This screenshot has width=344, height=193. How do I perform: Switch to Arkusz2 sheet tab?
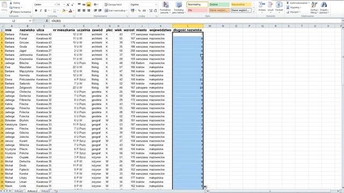(x=32, y=191)
